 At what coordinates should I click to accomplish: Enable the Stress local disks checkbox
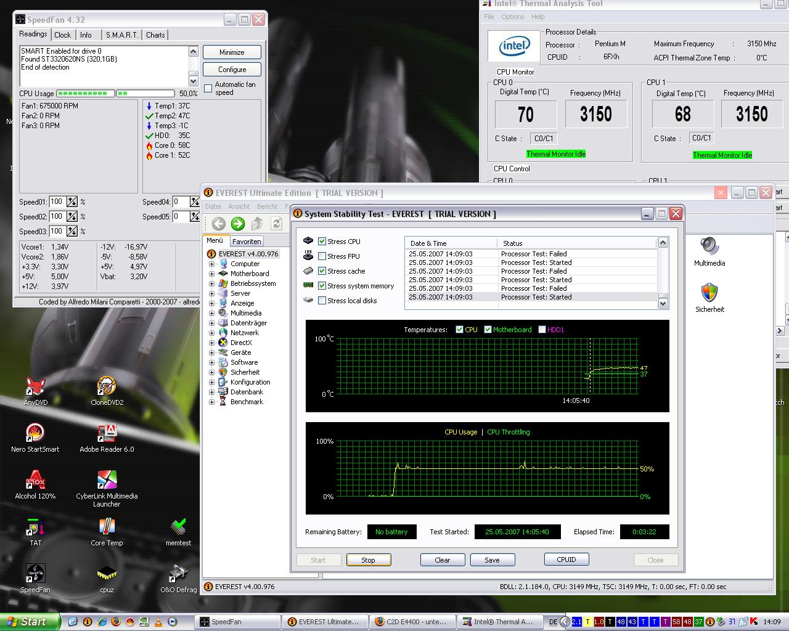pyautogui.click(x=322, y=300)
